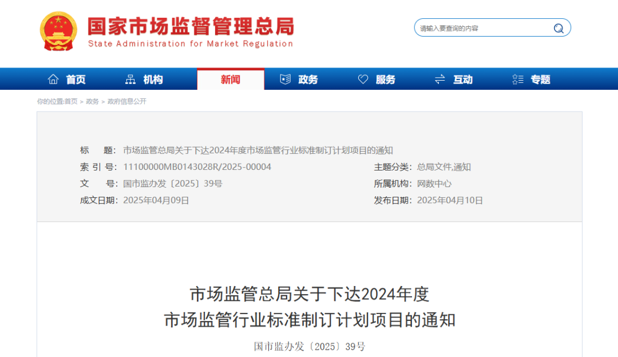This screenshot has height=357, width=618.
Task: Click the heart icon beside 服务
Action: click(x=363, y=80)
